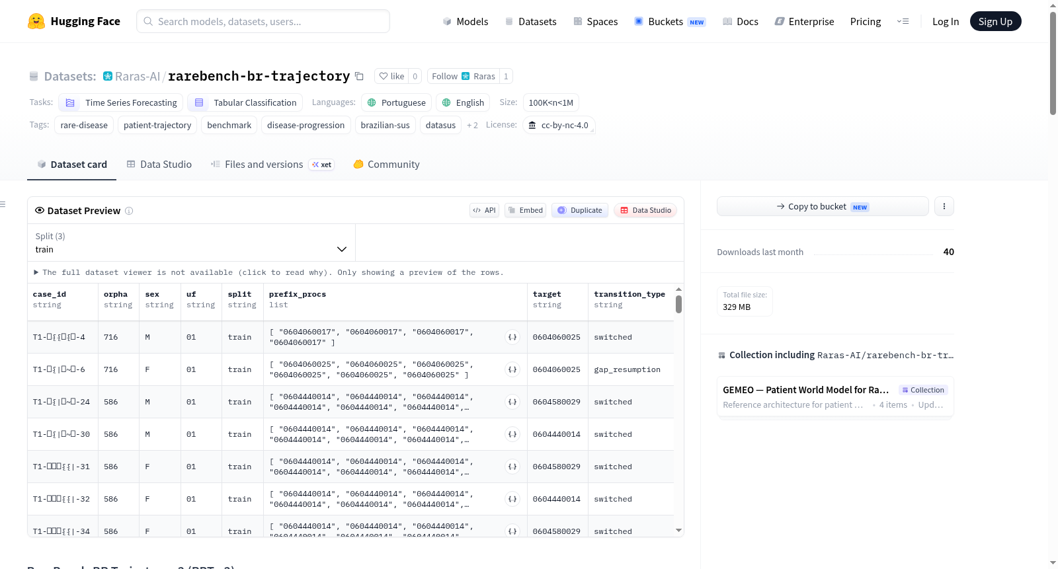Open the API button in Dataset Preview
This screenshot has height=569, width=1058.
484,210
